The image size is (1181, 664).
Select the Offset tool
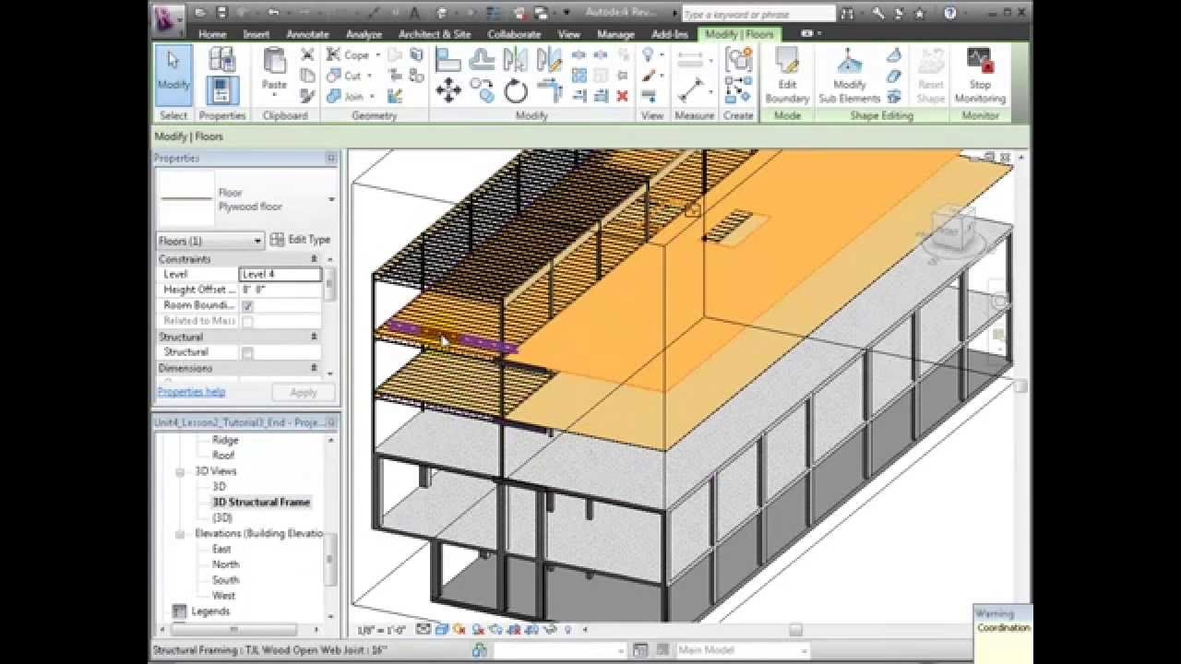482,60
